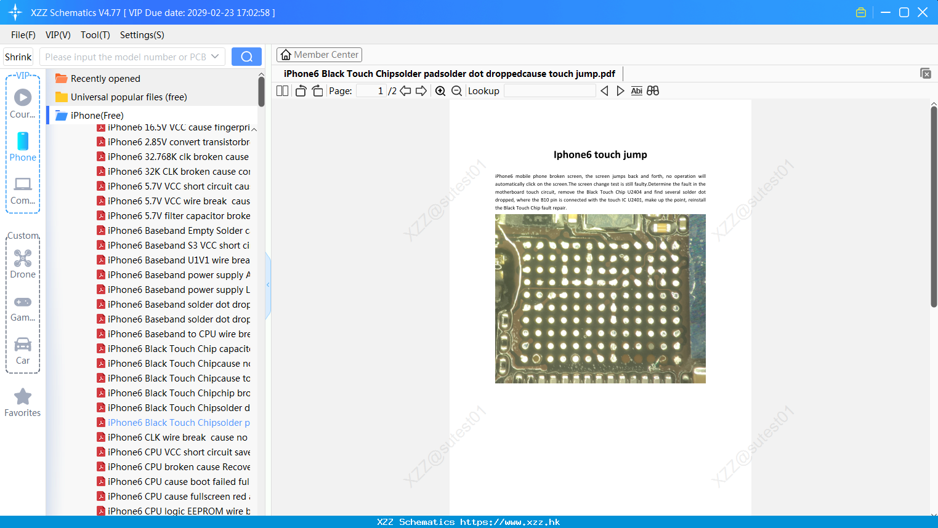Find next Lookup match
938x528 pixels.
[620, 91]
